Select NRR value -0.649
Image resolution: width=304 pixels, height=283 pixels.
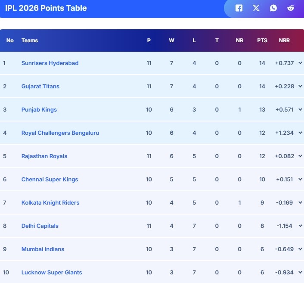(x=284, y=249)
